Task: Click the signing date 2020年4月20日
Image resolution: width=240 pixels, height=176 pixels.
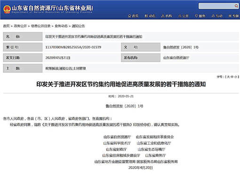Action: point(140,168)
